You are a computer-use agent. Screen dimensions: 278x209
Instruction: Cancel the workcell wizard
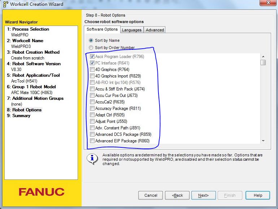click(x=151, y=195)
